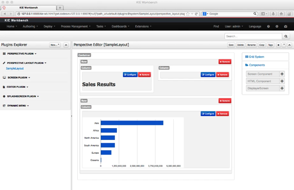Remove the chart row with Remove button
294x190 pixels.
click(x=225, y=101)
